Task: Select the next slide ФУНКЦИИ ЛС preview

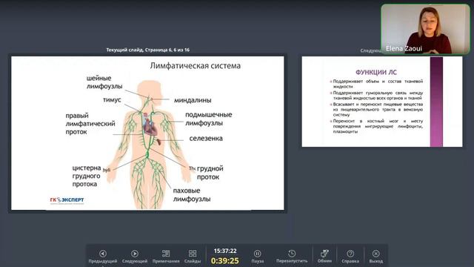Action: click(382, 102)
